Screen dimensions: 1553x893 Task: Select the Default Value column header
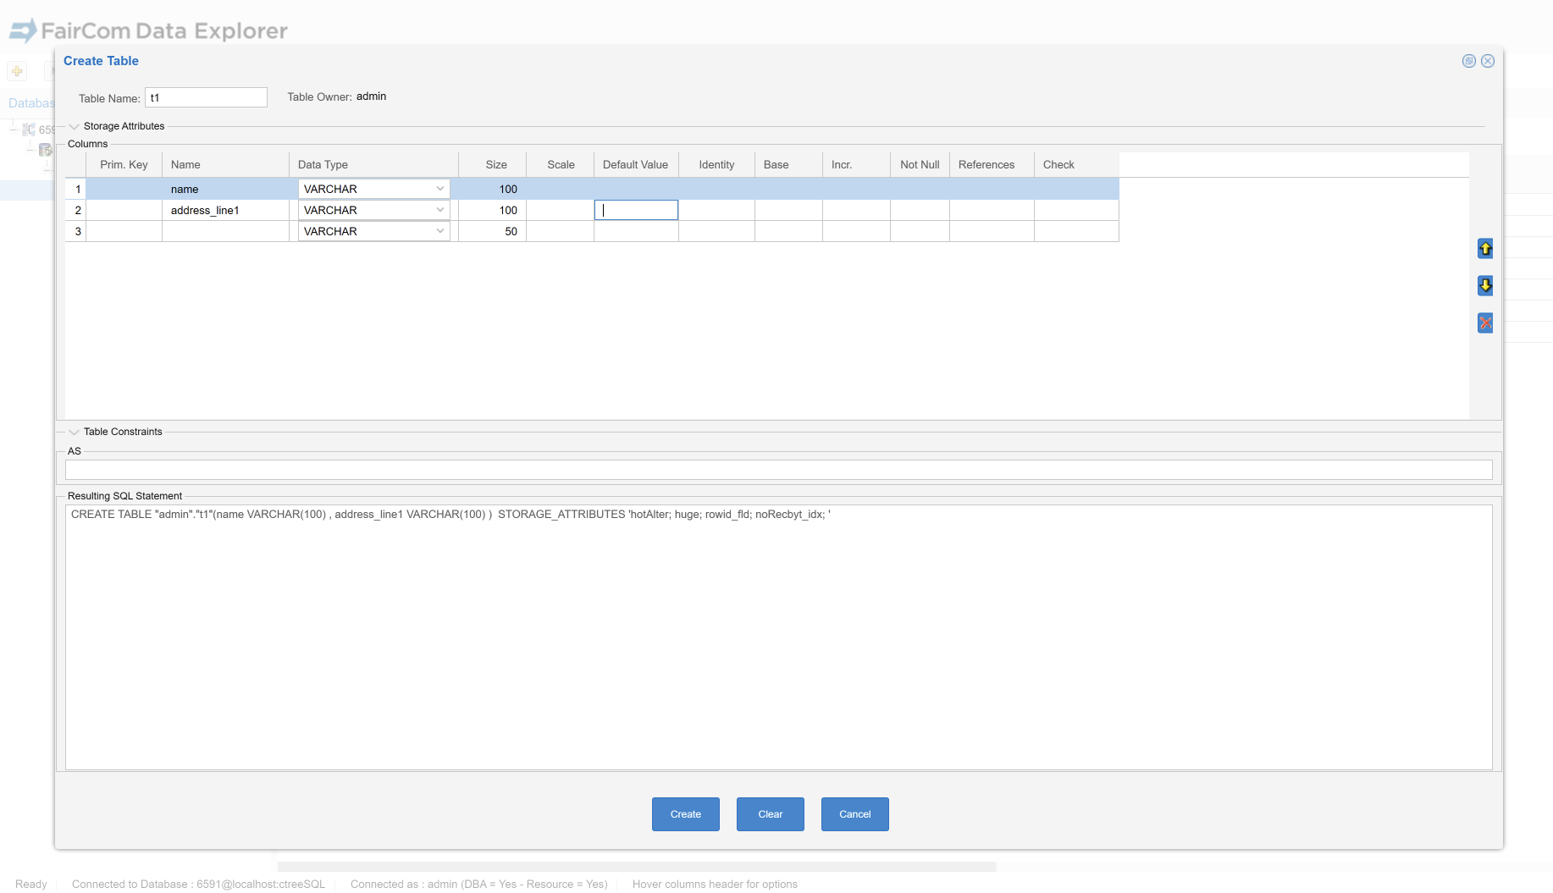(636, 165)
